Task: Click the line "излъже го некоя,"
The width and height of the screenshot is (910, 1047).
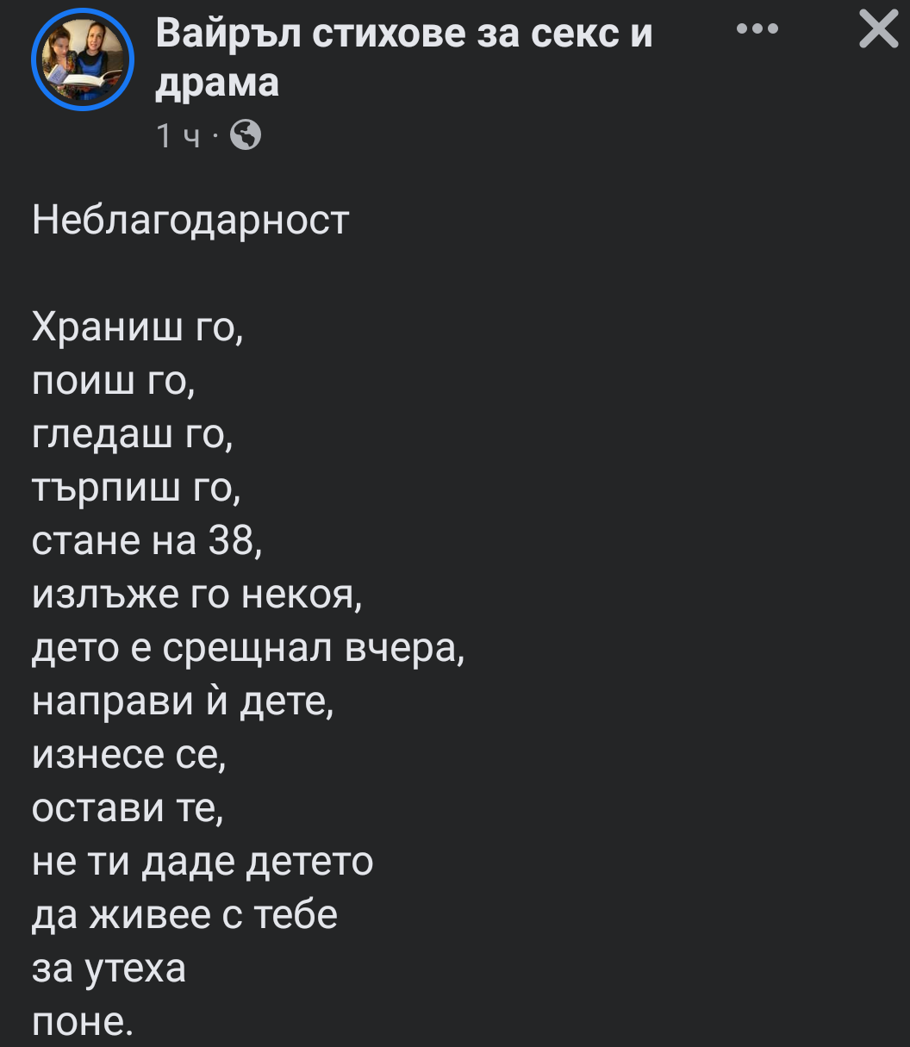Action: click(197, 594)
